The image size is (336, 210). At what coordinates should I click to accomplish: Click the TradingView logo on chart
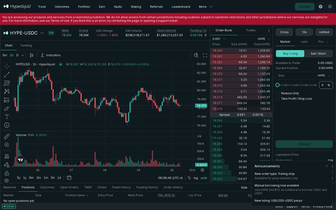(x=20, y=160)
